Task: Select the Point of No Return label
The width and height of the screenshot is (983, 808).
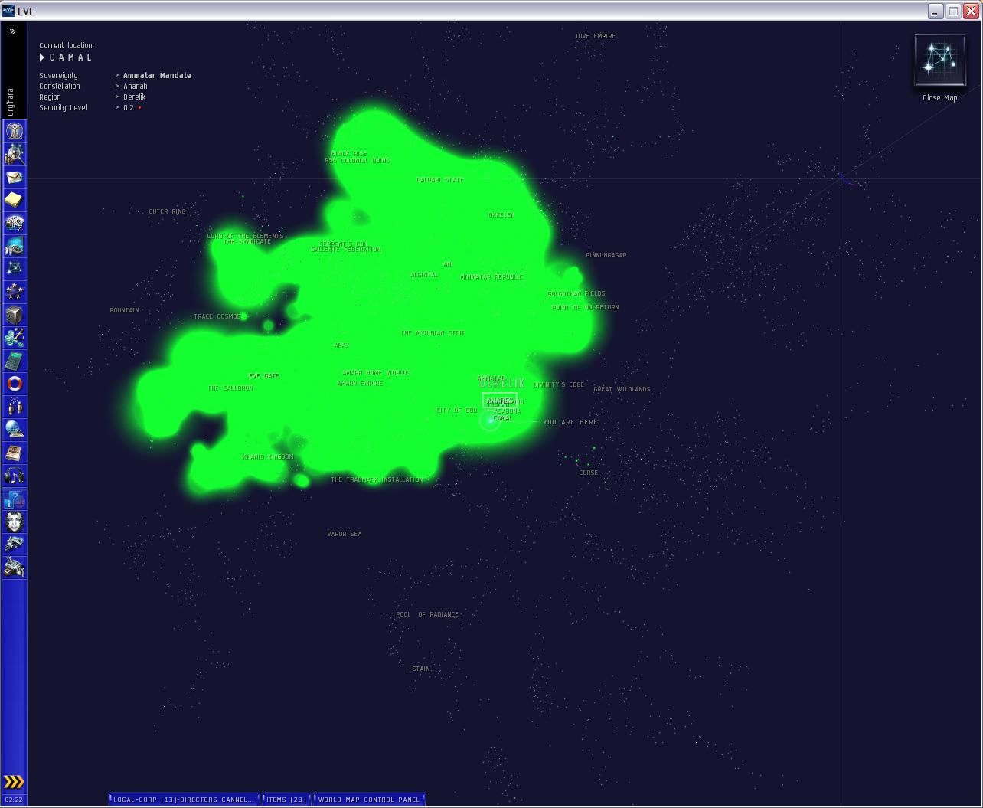Action: click(x=585, y=307)
